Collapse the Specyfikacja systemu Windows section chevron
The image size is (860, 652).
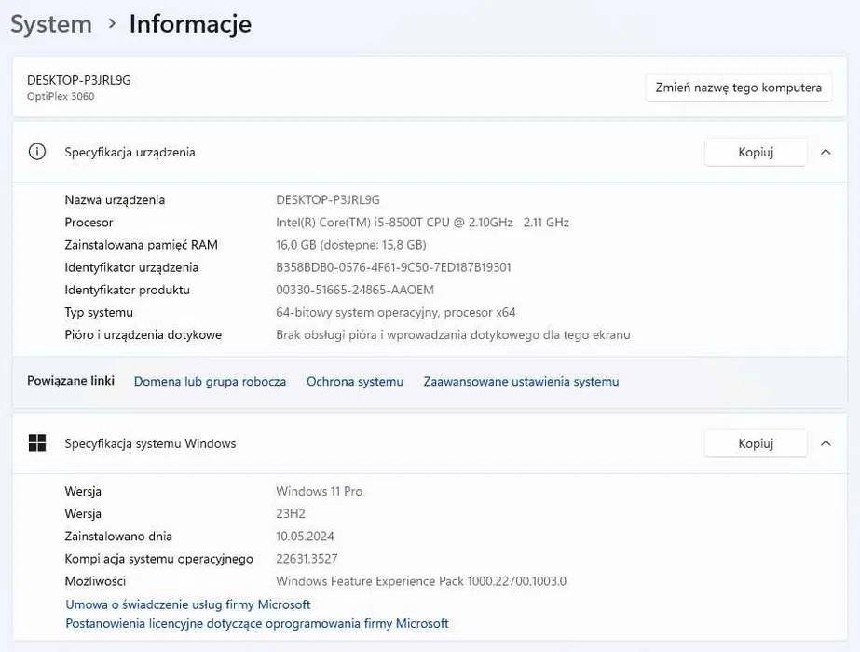click(x=826, y=443)
